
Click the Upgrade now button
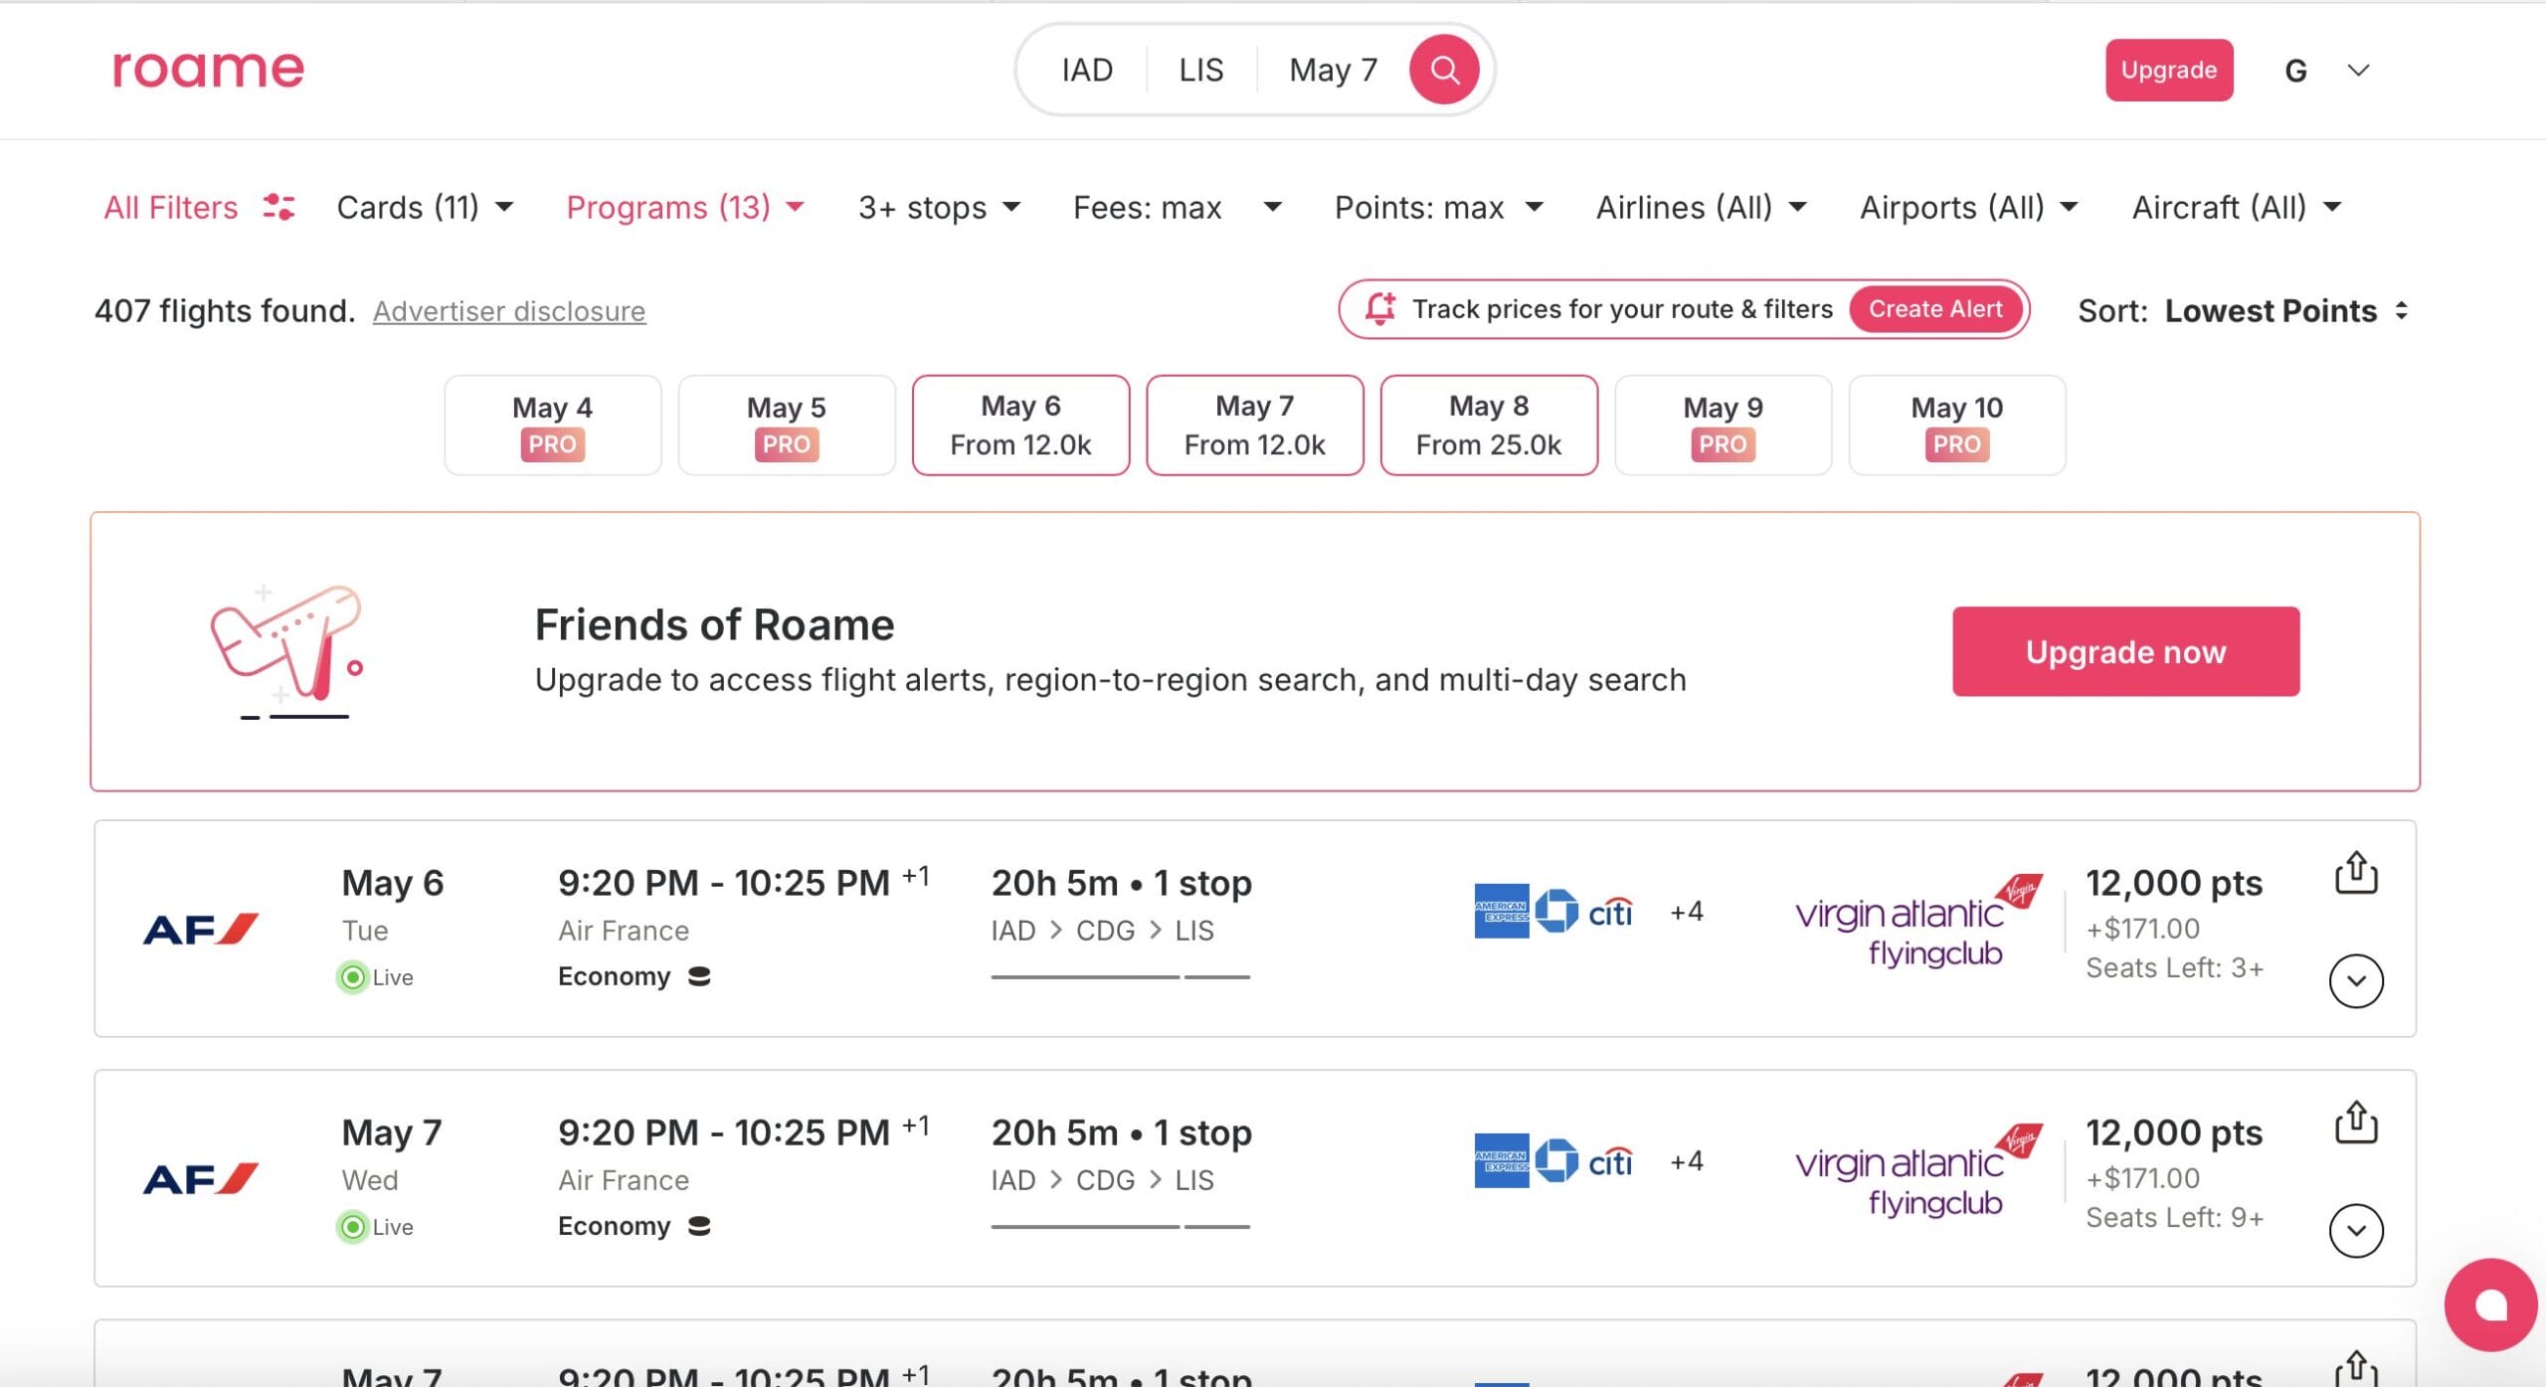[x=2125, y=651]
